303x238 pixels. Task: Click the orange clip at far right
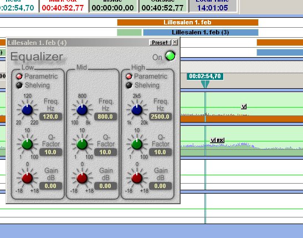[x=280, y=42]
